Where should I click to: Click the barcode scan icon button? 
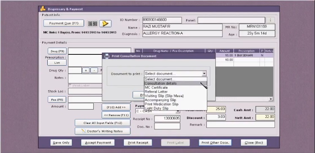click(x=92, y=24)
